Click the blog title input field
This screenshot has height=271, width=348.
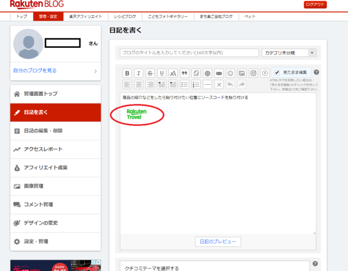[189, 53]
